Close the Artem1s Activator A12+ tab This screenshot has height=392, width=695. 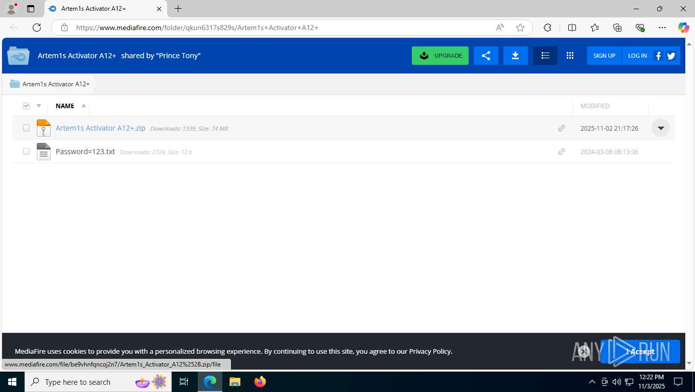pyautogui.click(x=159, y=9)
